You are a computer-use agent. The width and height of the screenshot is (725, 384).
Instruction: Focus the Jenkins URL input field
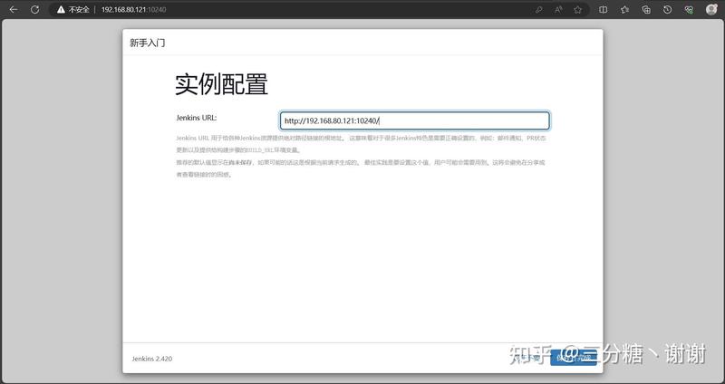coord(415,120)
